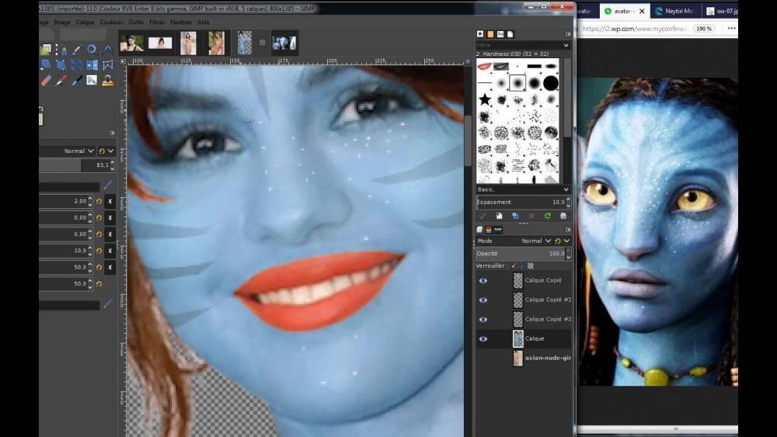Close the avatar browser tab
The width and height of the screenshot is (777, 437).
click(x=642, y=11)
